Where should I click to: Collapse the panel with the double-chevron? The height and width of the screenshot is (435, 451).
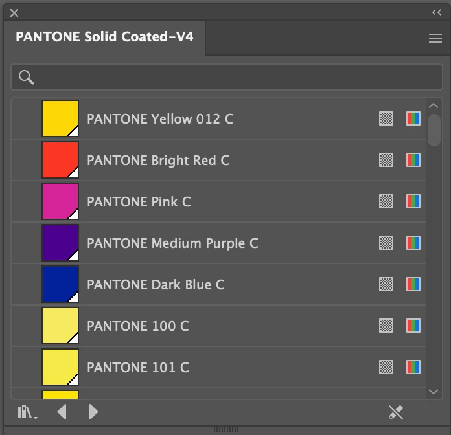(436, 12)
